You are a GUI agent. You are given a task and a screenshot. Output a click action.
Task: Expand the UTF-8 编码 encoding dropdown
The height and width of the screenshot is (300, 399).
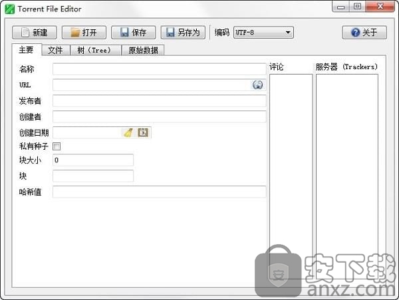[x=263, y=33]
